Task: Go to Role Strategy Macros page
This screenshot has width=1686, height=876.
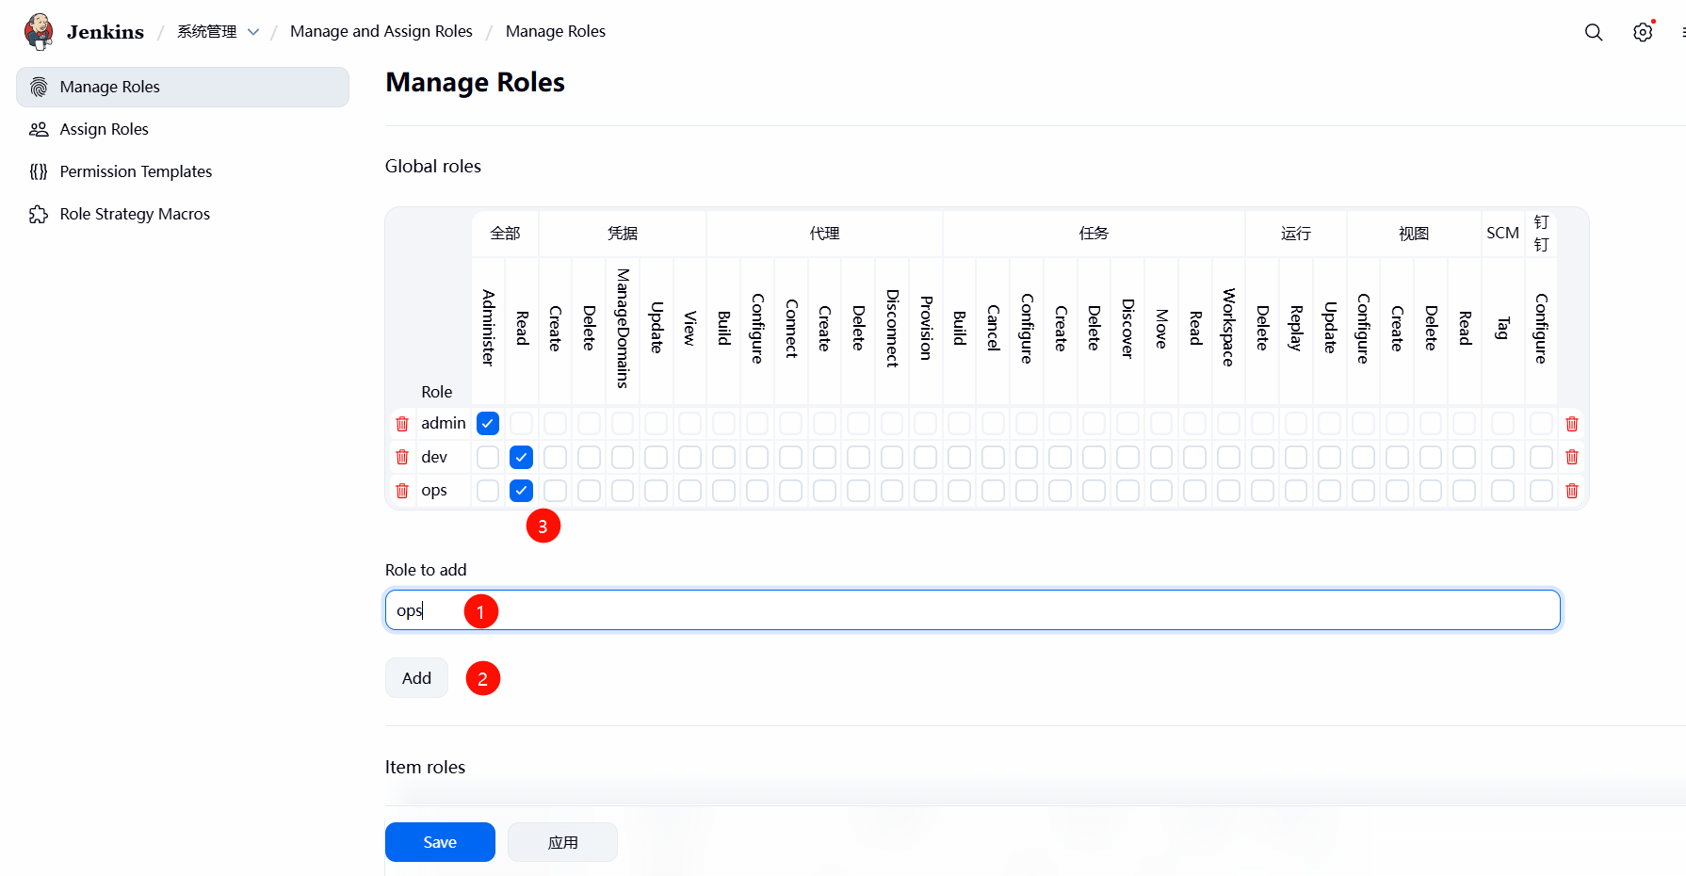Action: (x=135, y=214)
